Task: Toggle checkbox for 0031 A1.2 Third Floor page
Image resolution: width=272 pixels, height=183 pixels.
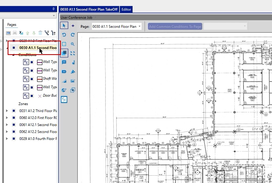Action: coord(14,111)
